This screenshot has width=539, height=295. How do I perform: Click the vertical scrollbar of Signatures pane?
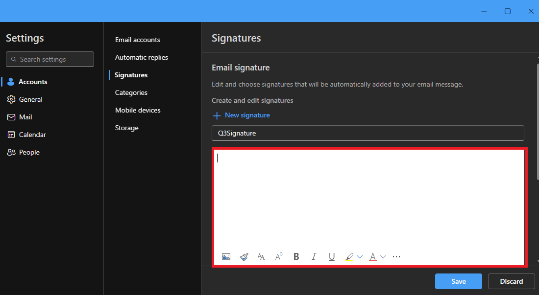click(537, 122)
